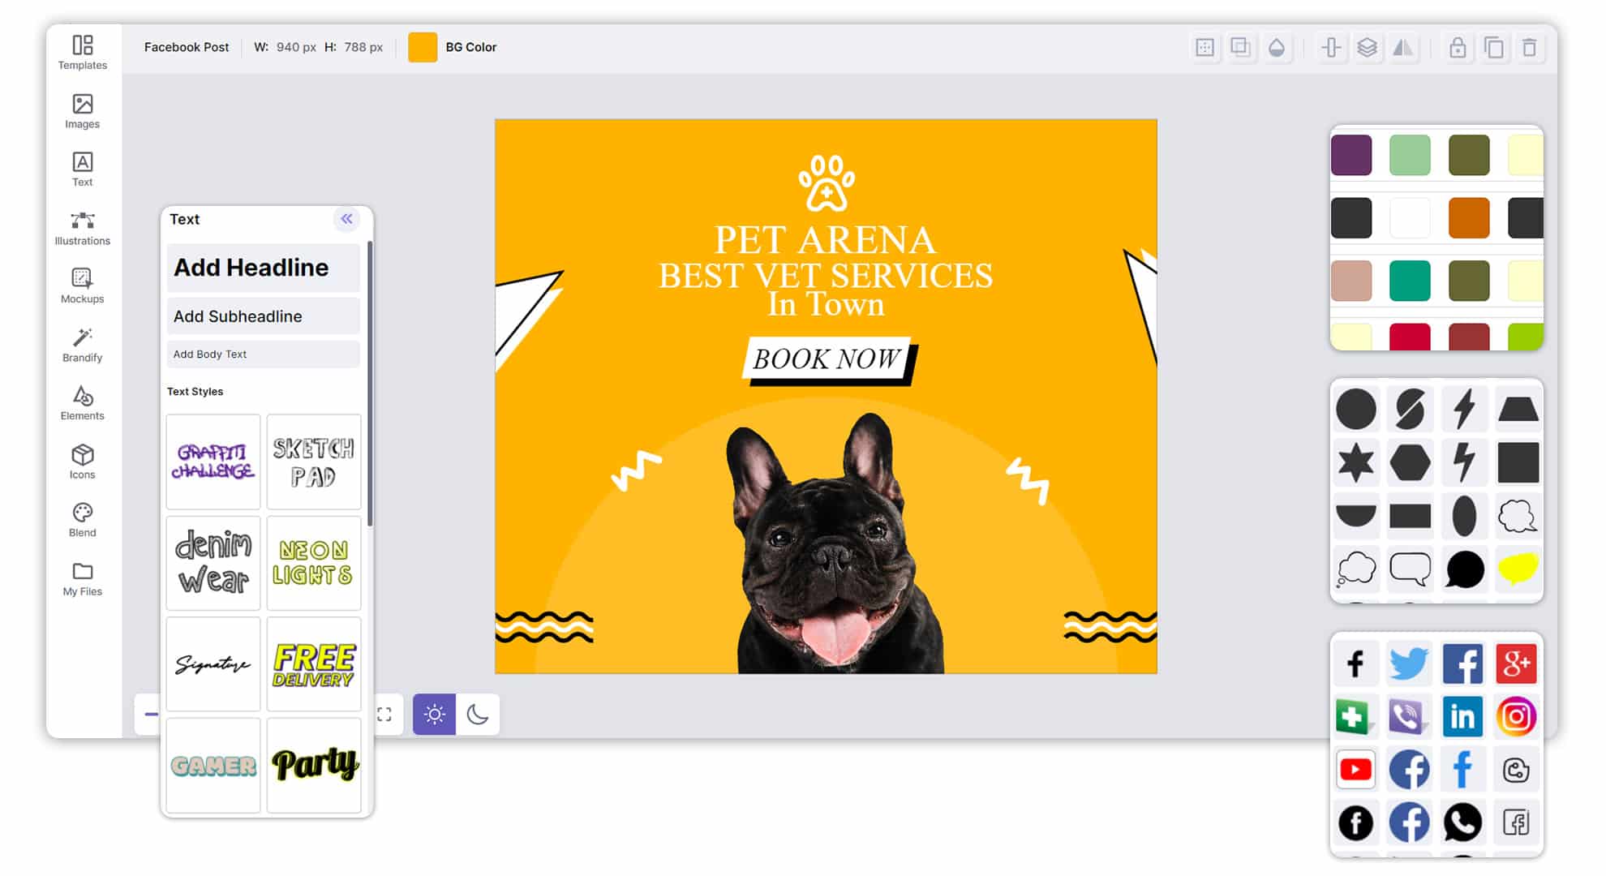Open the layers ordering icon
Viewport: 1606px width, 876px height.
[x=1367, y=48]
